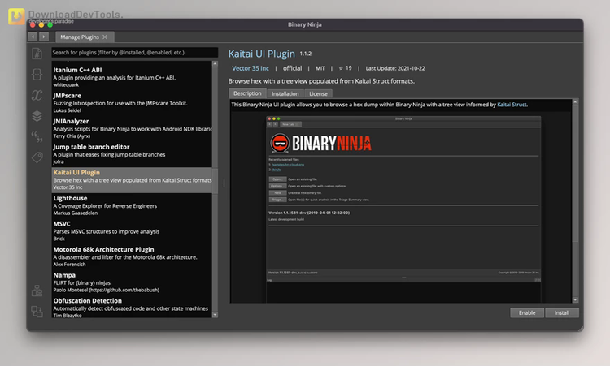The image size is (610, 366).
Task: Click the star rating icon showing 19
Action: (341, 68)
